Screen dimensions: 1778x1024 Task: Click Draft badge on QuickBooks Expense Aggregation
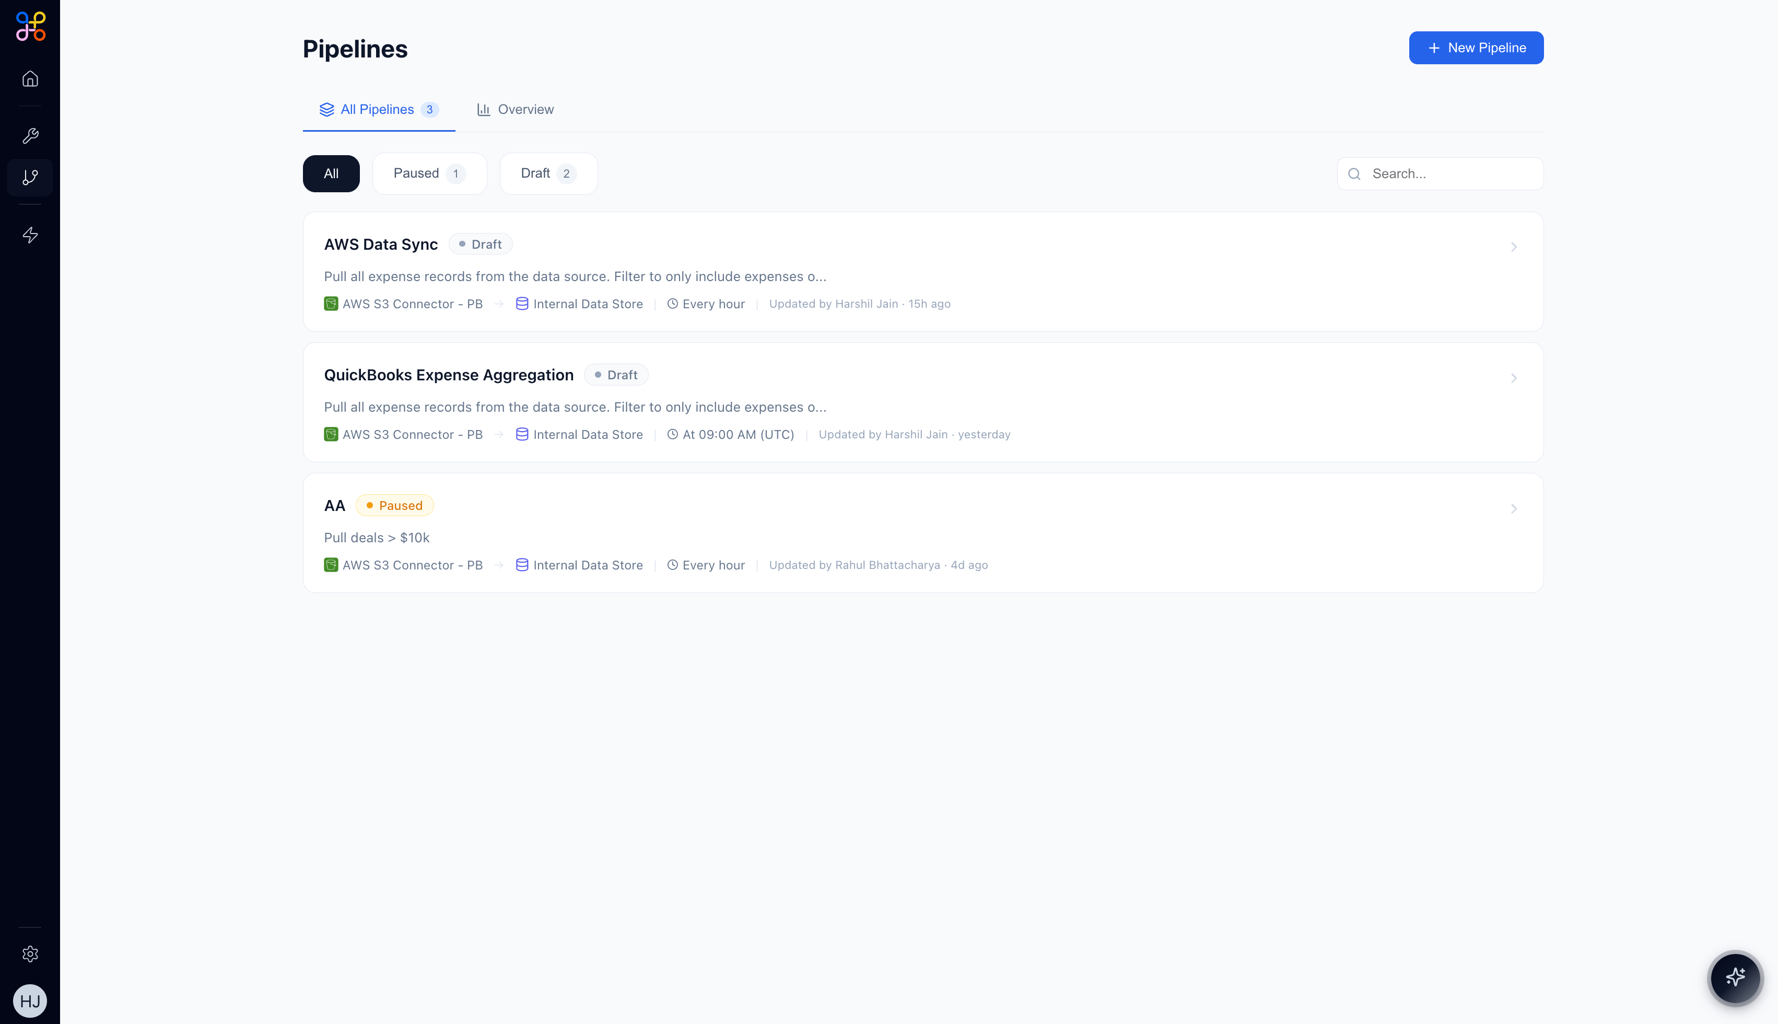616,375
